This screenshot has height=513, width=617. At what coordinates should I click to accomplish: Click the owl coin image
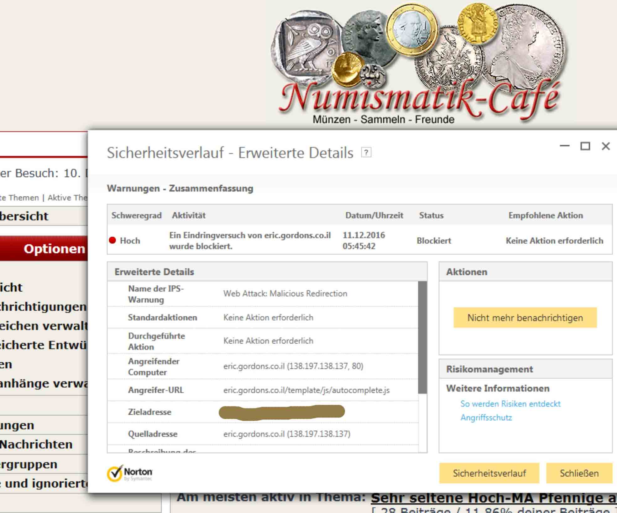(x=306, y=47)
